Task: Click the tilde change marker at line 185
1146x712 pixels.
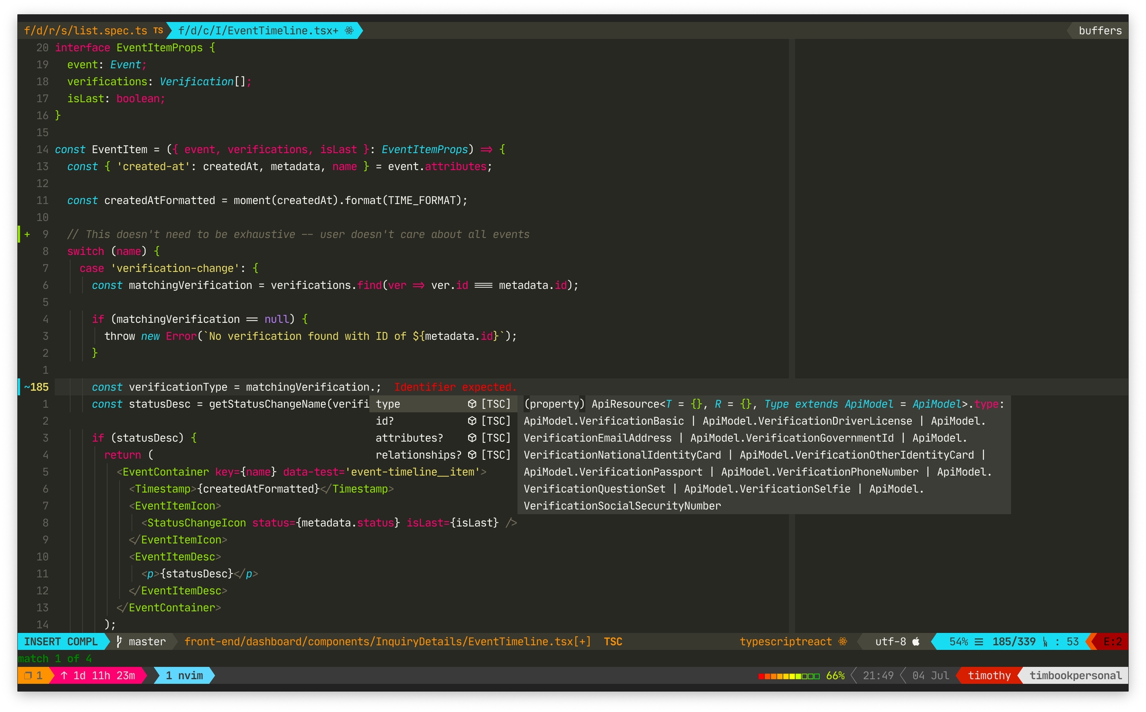Action: coord(27,387)
